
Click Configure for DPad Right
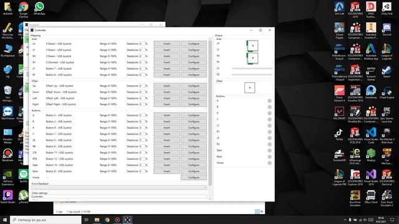194,105
